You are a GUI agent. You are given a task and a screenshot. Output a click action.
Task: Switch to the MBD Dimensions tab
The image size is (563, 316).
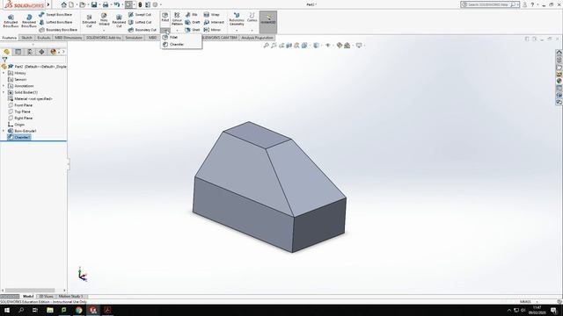(69, 38)
